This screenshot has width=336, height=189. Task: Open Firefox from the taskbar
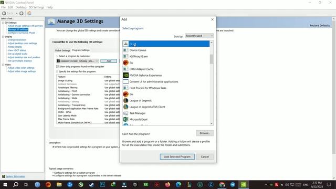click(x=167, y=184)
